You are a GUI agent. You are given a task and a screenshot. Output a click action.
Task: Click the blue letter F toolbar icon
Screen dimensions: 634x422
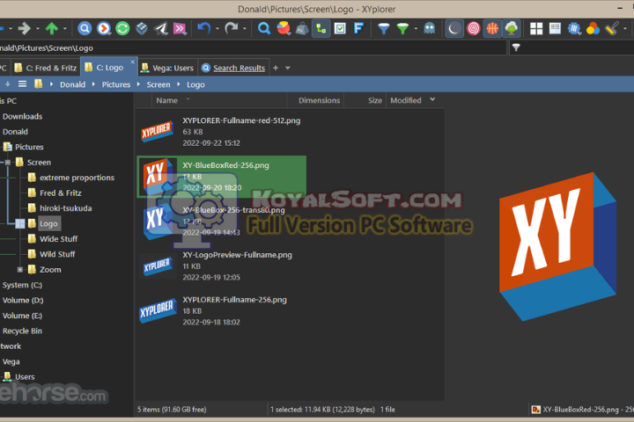358,28
